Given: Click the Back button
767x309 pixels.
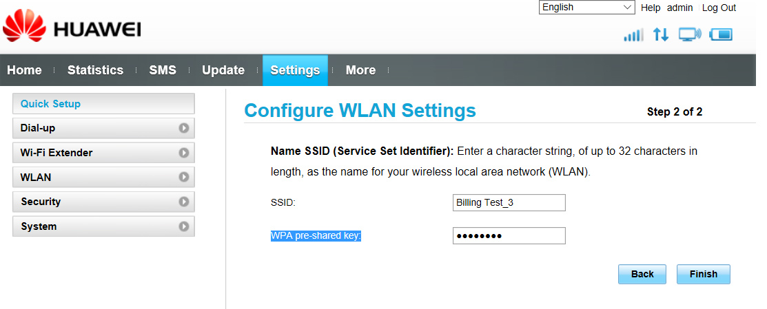Looking at the screenshot, I should tap(642, 275).
